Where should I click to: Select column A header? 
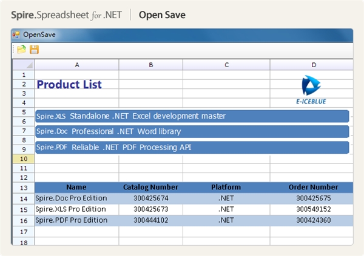[x=77, y=65]
